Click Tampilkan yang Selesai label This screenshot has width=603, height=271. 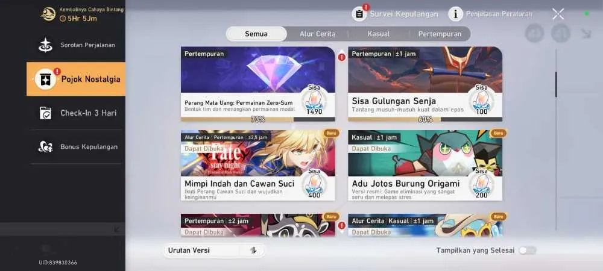tap(475, 251)
